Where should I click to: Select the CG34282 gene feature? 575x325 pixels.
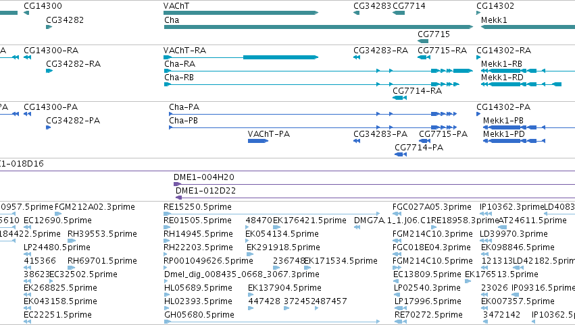point(49,27)
